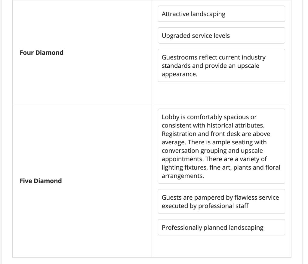Select the 'Professionally planned landscaping' card

[221, 228]
